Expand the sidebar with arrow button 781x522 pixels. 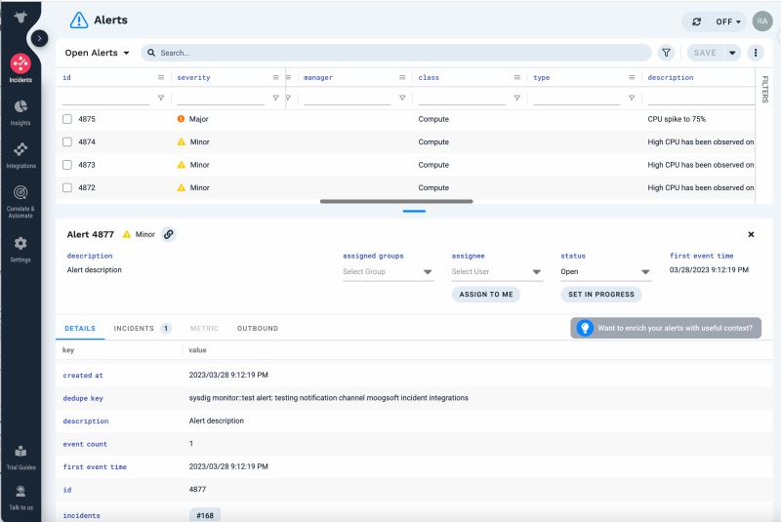tap(39, 38)
